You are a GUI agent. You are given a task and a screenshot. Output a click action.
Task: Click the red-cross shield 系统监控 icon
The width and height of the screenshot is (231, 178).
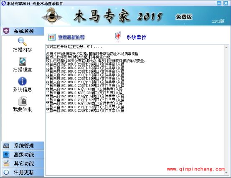tap(118, 36)
